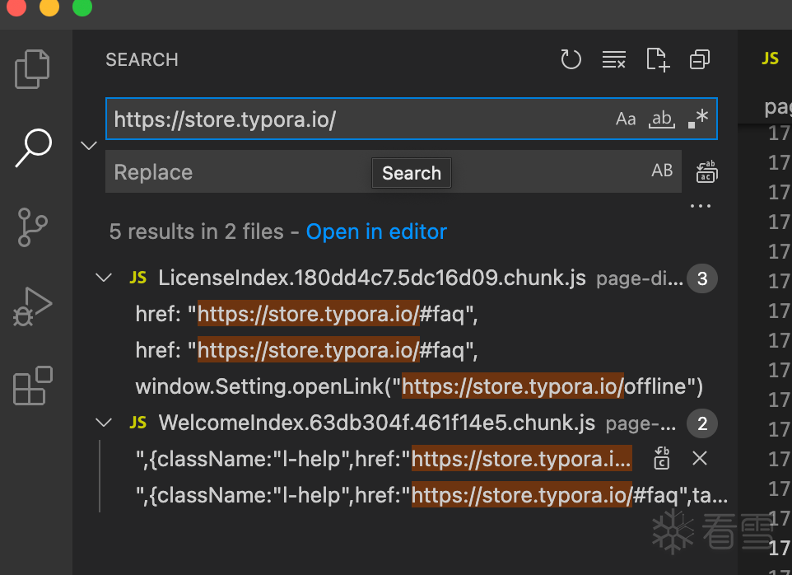Click the green zoom window button

82,7
